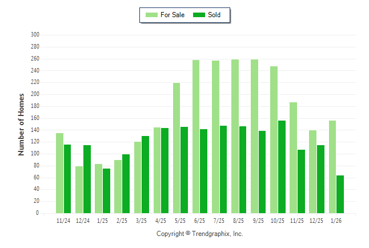The image size is (369, 248).
Task: Click the Sold bar for 6/25
Action: point(204,171)
